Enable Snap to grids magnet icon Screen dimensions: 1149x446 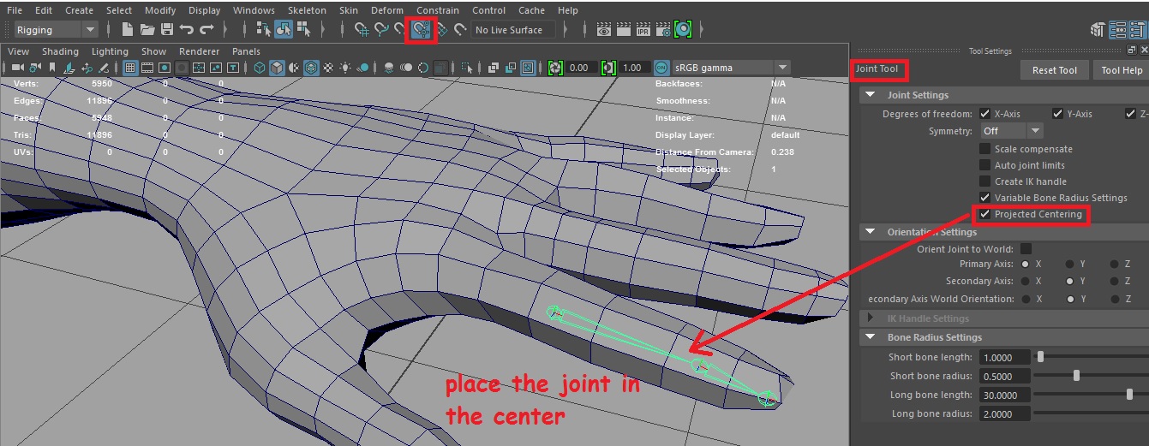point(362,29)
